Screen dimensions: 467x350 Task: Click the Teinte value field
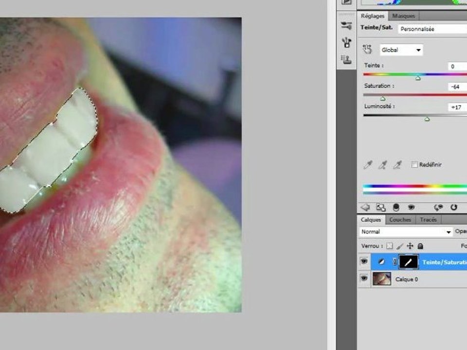point(457,67)
